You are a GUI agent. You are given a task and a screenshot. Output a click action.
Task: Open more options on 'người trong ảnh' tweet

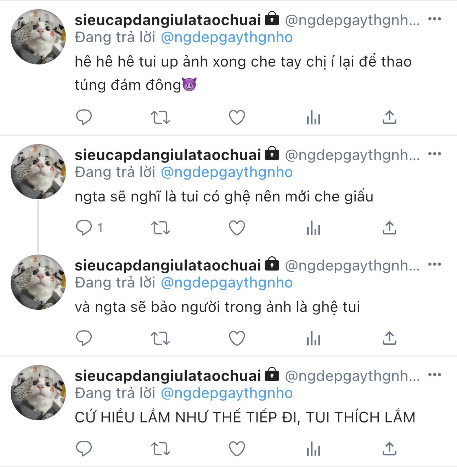[435, 264]
